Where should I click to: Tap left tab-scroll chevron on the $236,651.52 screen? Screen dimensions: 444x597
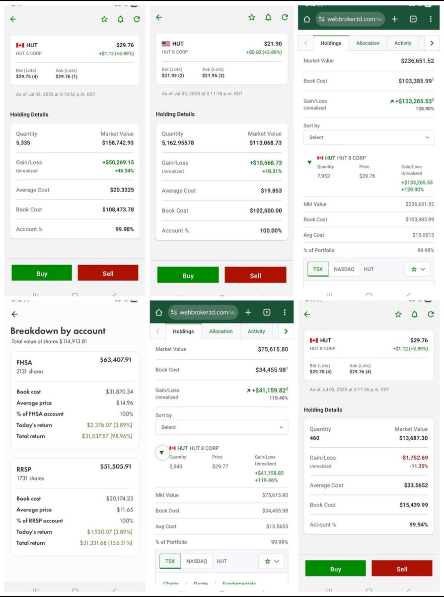click(306, 43)
